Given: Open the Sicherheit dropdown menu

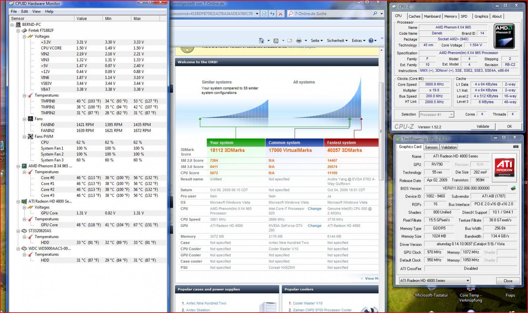Looking at the screenshot, I should [337, 41].
